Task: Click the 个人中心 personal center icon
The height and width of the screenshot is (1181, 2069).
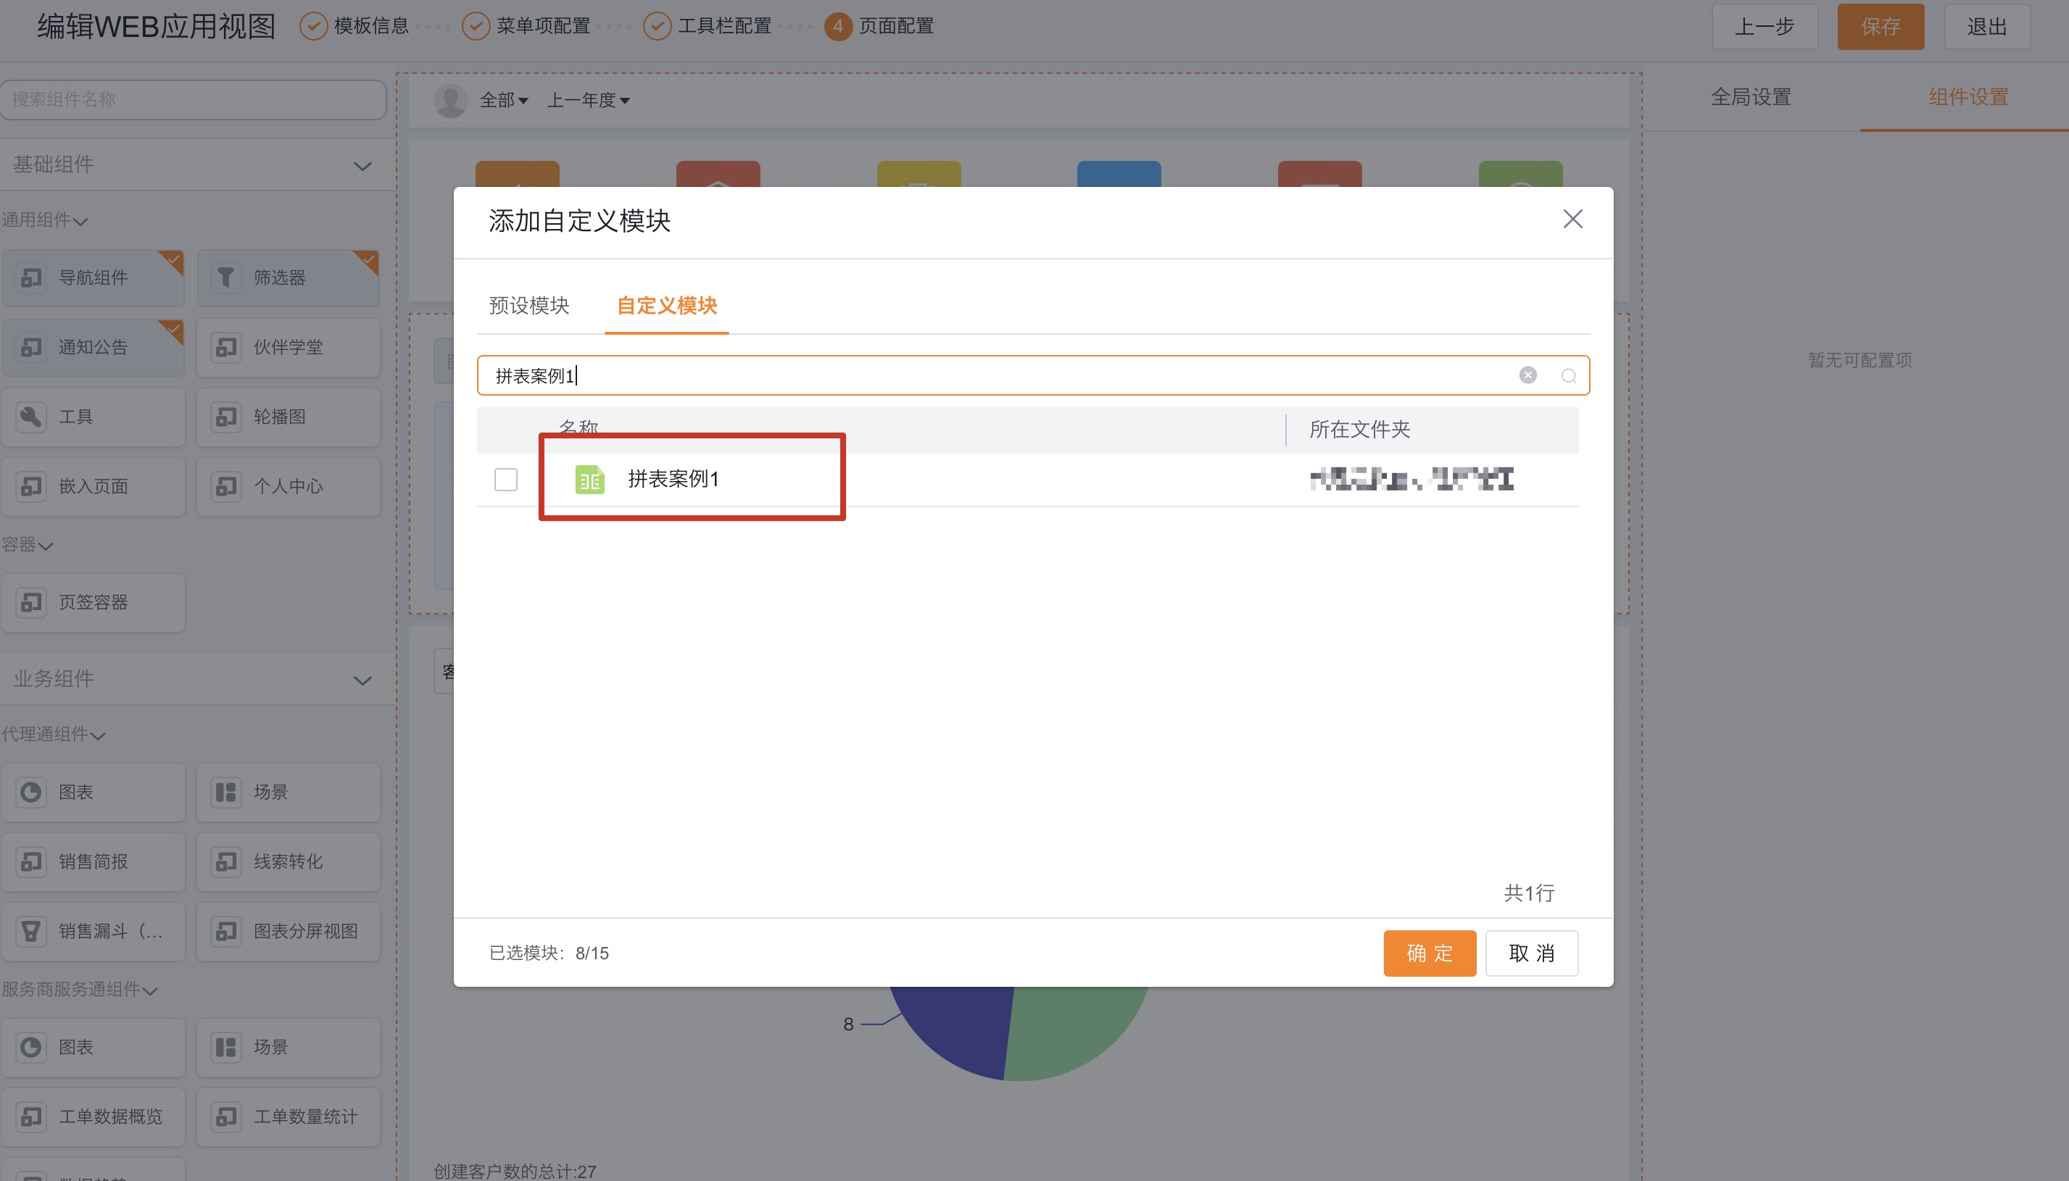Action: (x=226, y=486)
